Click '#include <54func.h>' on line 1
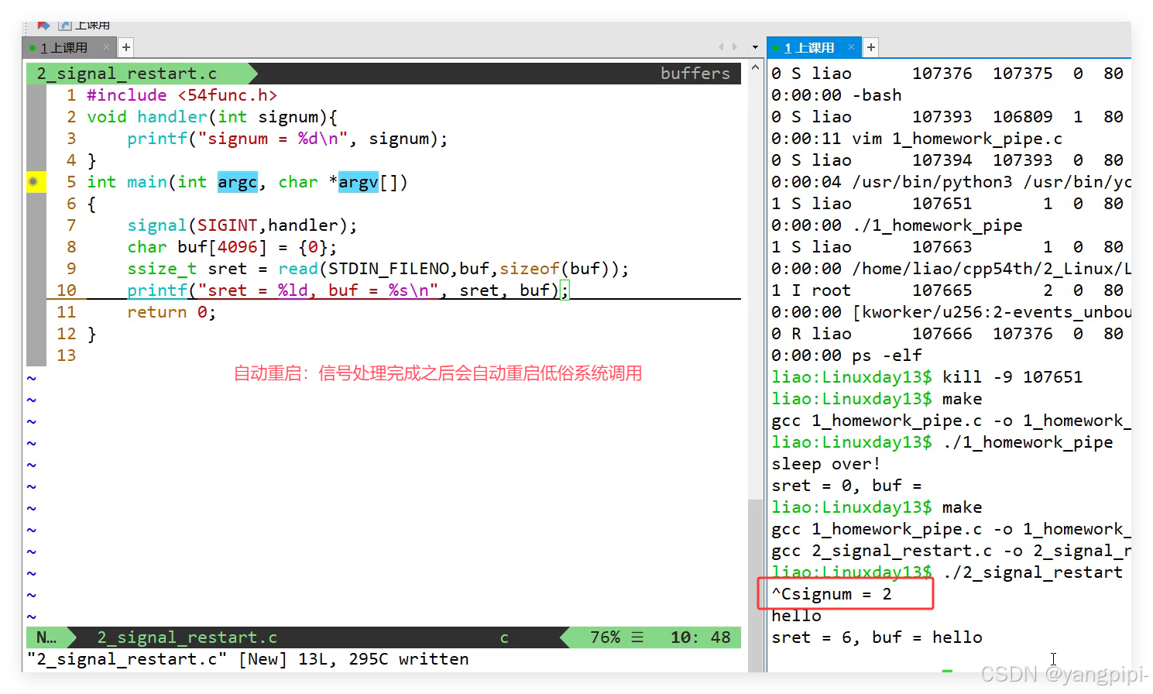 click(x=182, y=95)
